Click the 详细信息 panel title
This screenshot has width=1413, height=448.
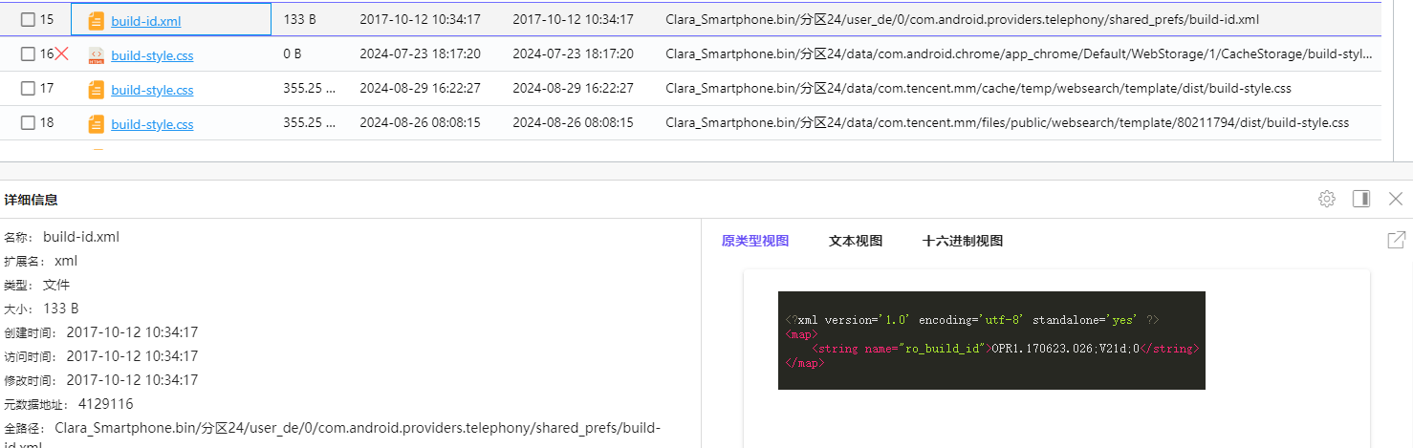(31, 200)
